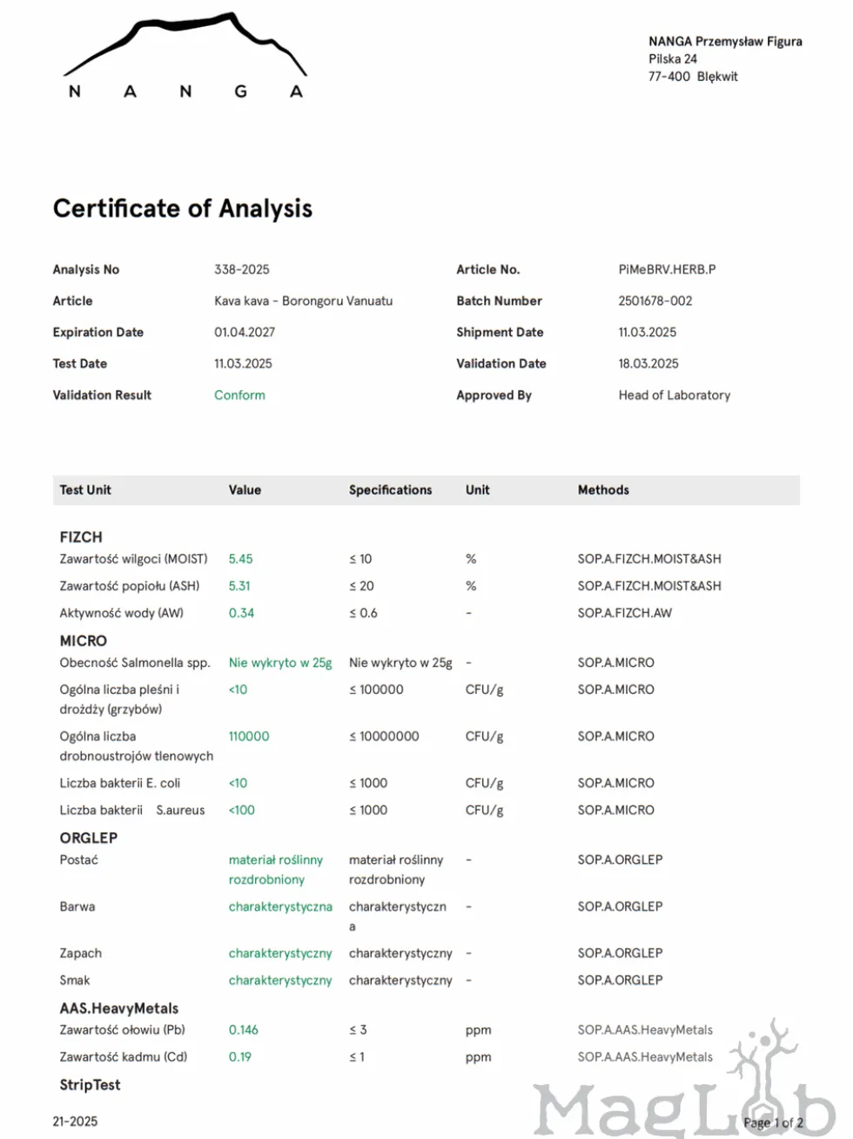The width and height of the screenshot is (853, 1139).
Task: Click the 'Zapach' row label
Action: [81, 954]
